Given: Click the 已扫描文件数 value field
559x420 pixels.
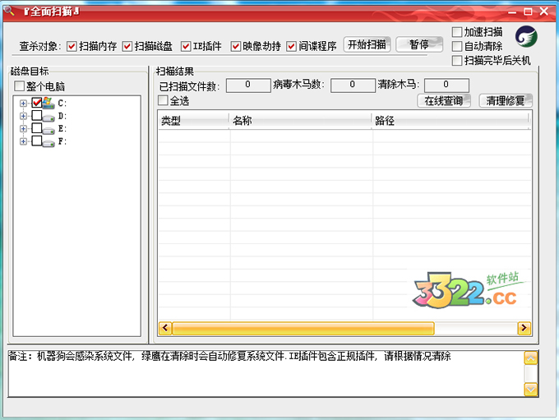Looking at the screenshot, I should pos(248,85).
